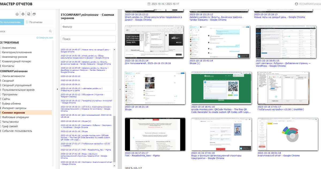The image size is (321, 169).
Task: Click the list timestamp 2023-10-16 15:06:11
Action: tap(70, 84)
